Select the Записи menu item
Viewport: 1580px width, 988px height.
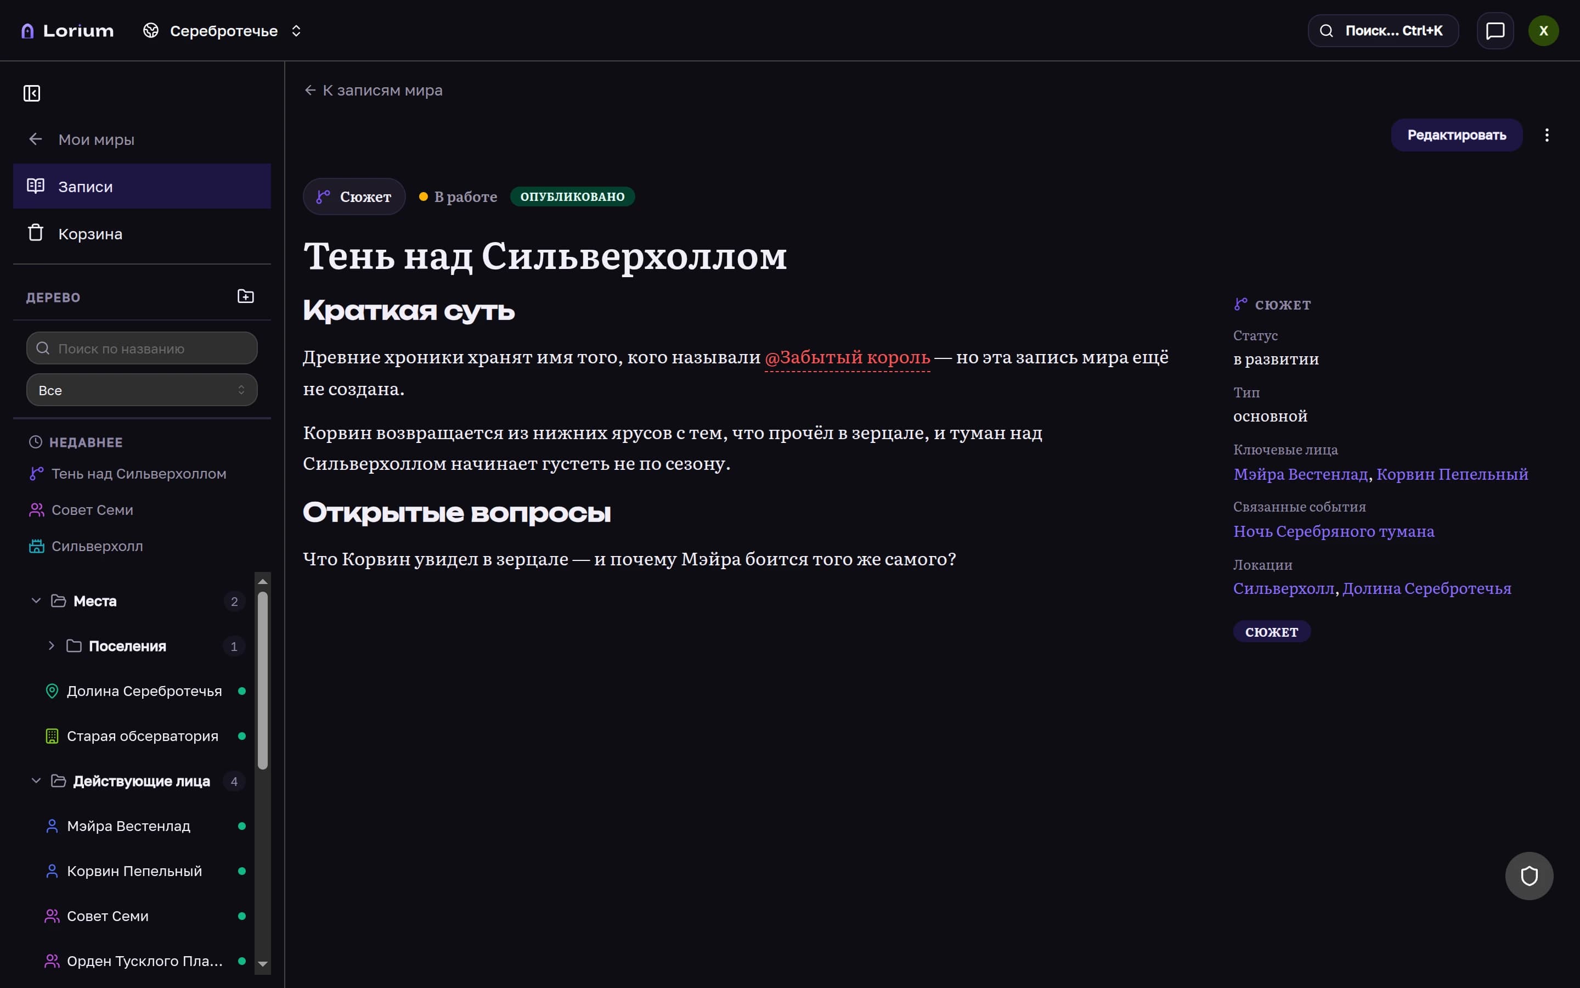click(x=142, y=186)
